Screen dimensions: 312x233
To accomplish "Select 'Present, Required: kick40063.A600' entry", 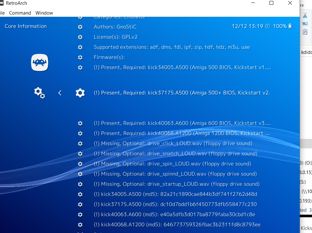I will [182, 123].
